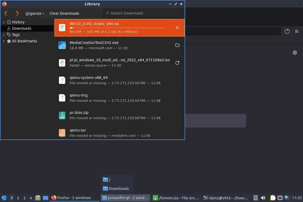Open the clipboard manager tray icon
Screen dimensions: 303x202
pos(273,198)
